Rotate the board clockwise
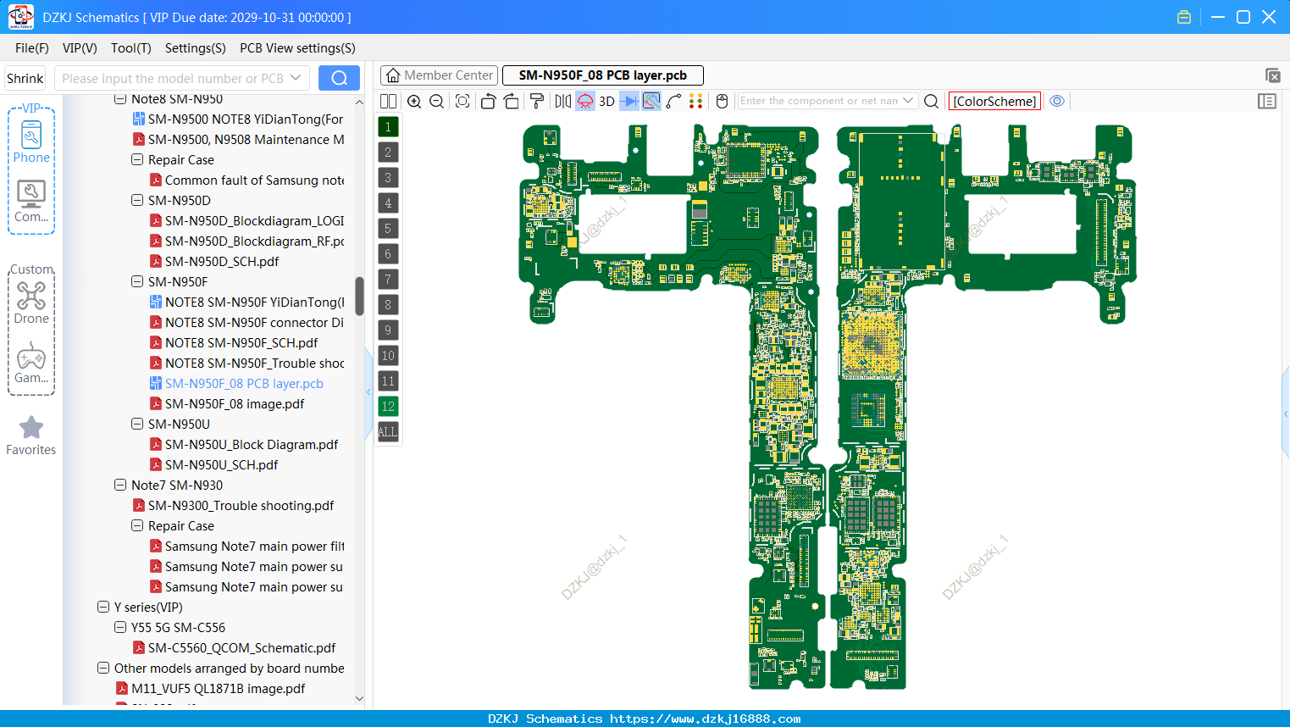 point(512,101)
